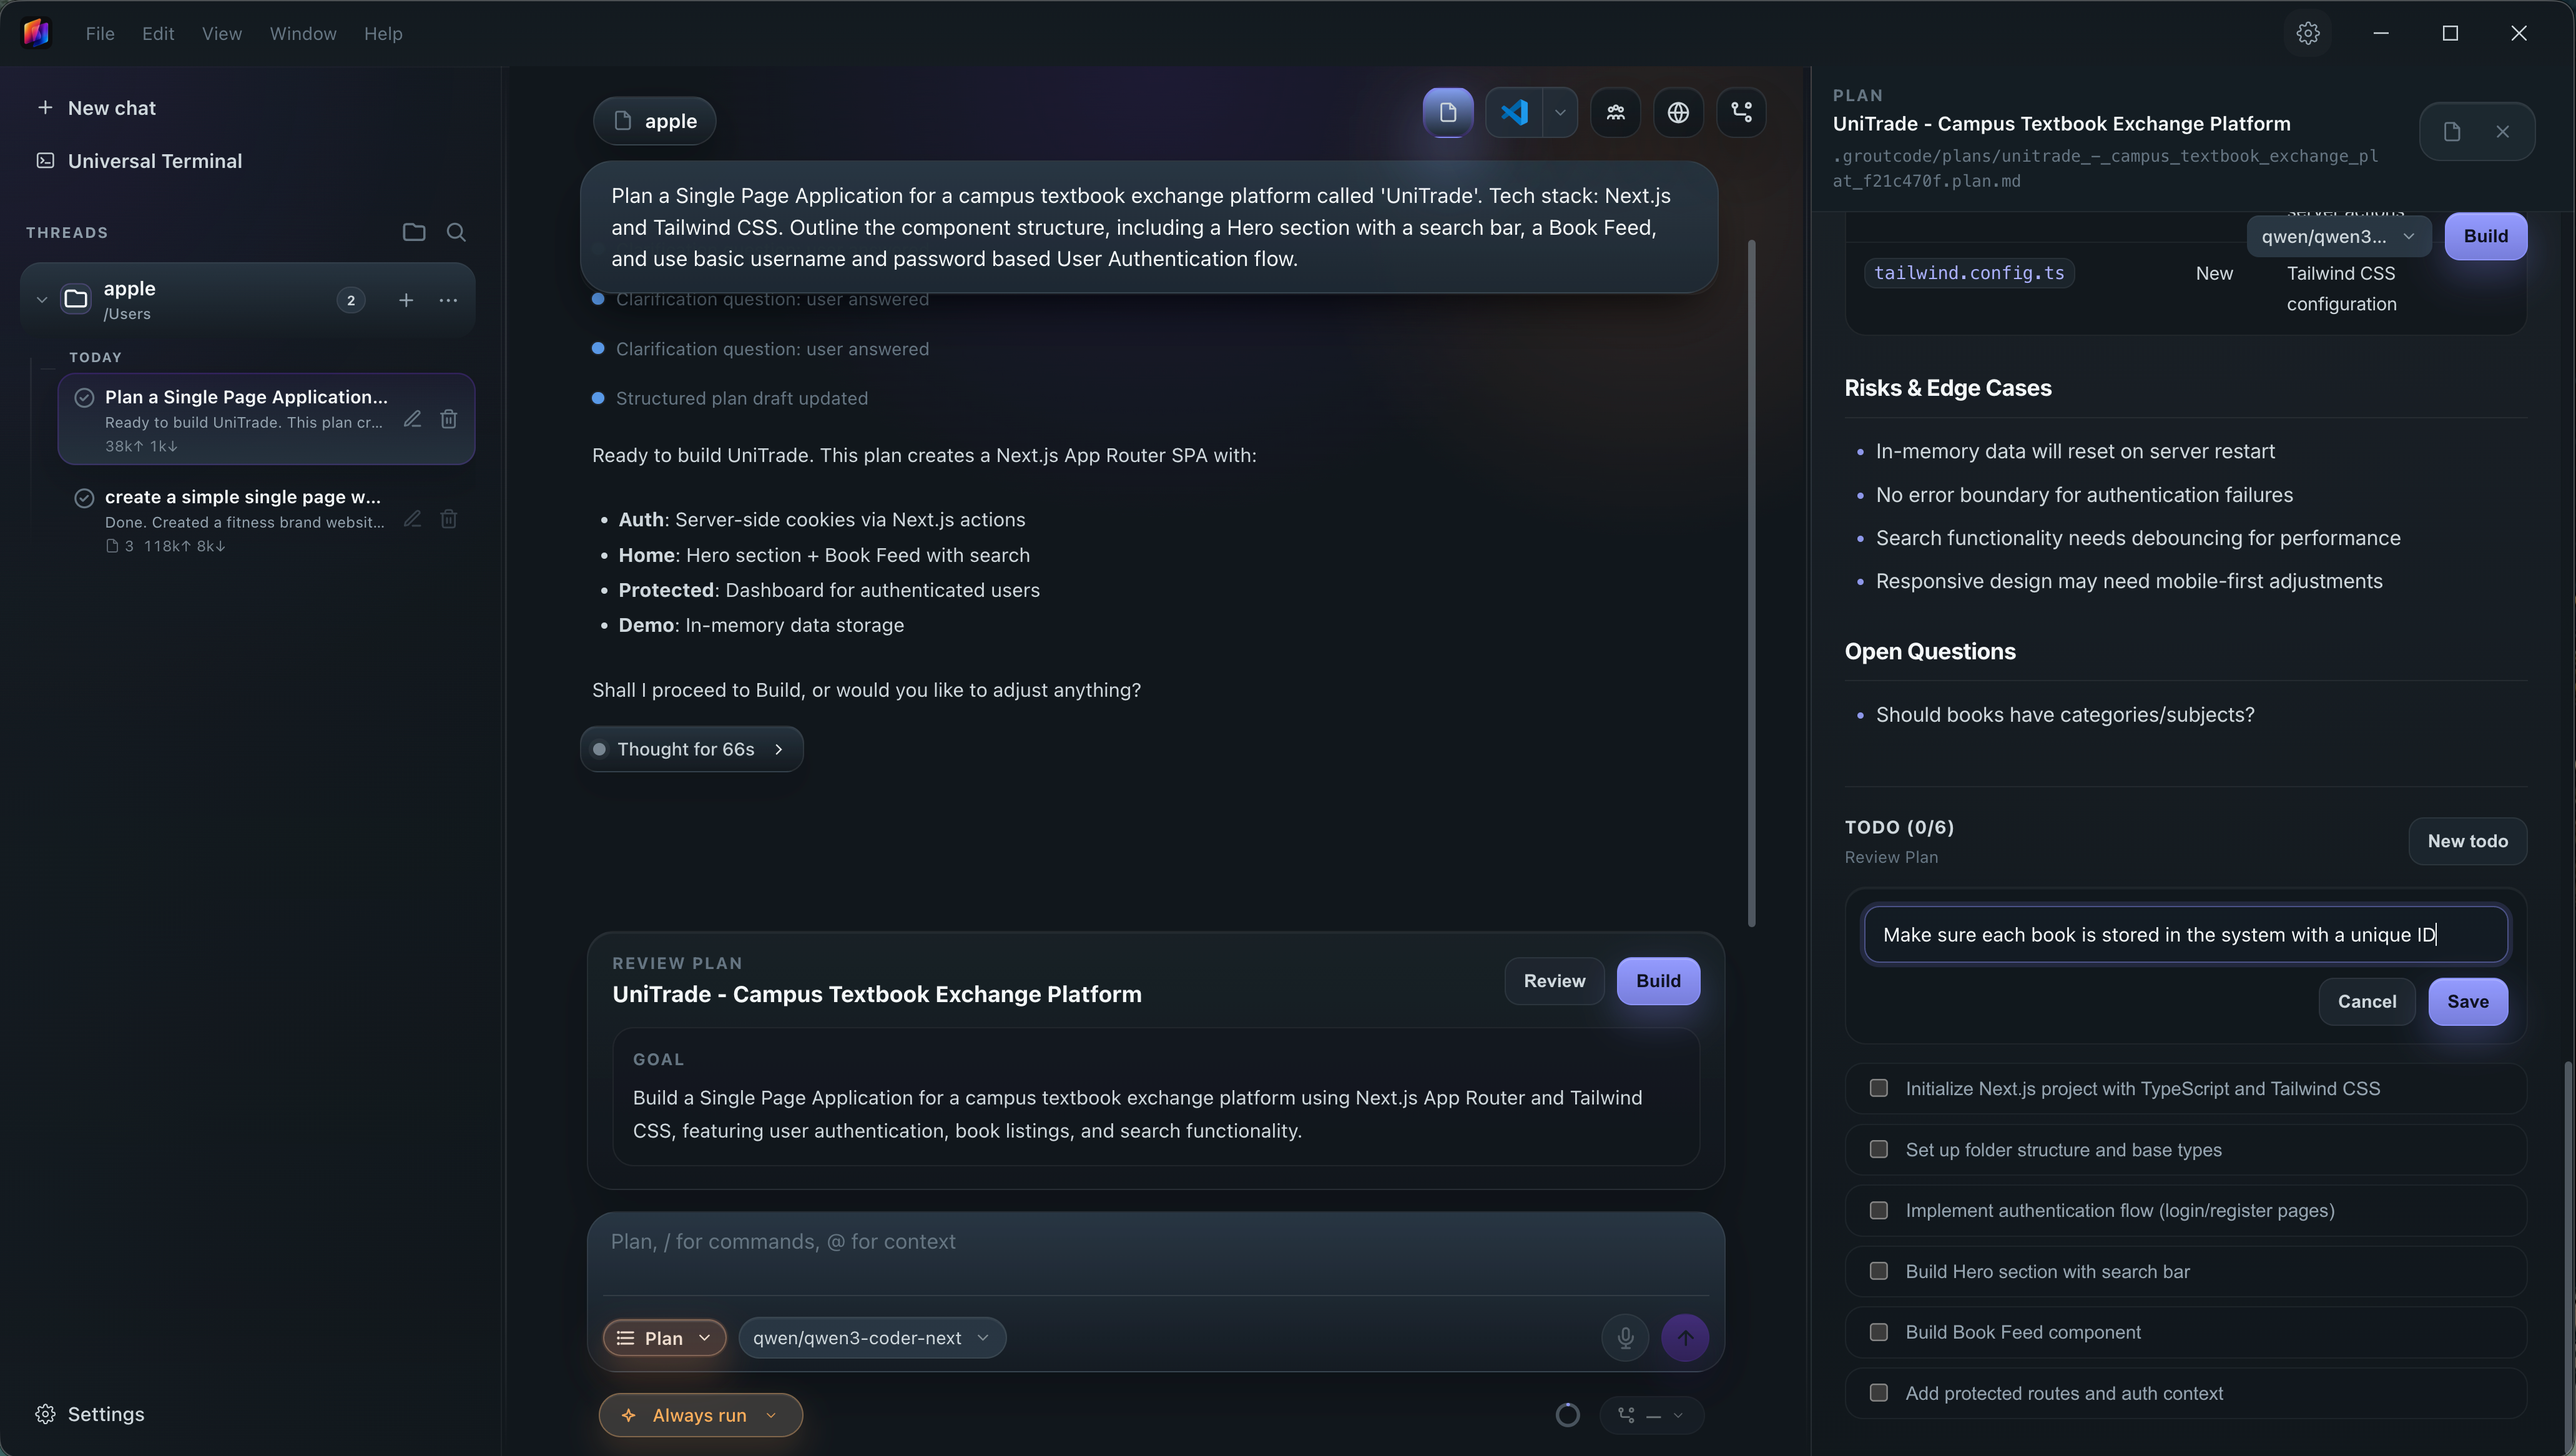Open the File menu
Viewport: 2576px width, 1456px height.
(x=100, y=33)
